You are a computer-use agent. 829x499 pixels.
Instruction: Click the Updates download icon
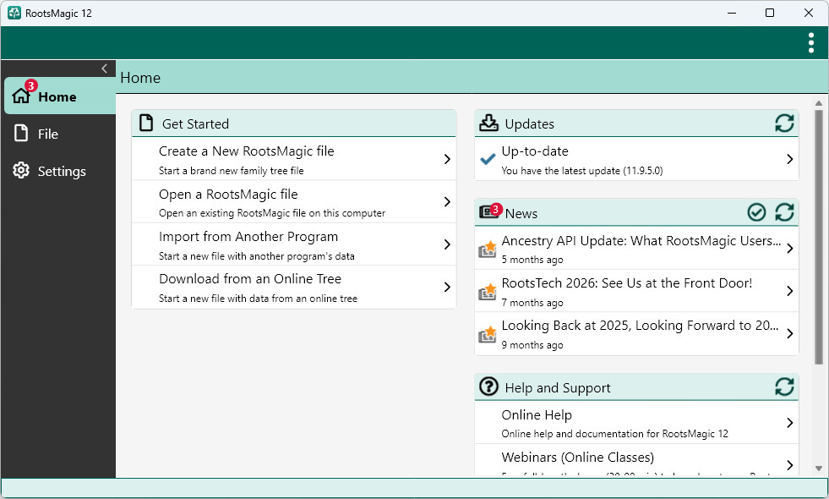coord(488,123)
